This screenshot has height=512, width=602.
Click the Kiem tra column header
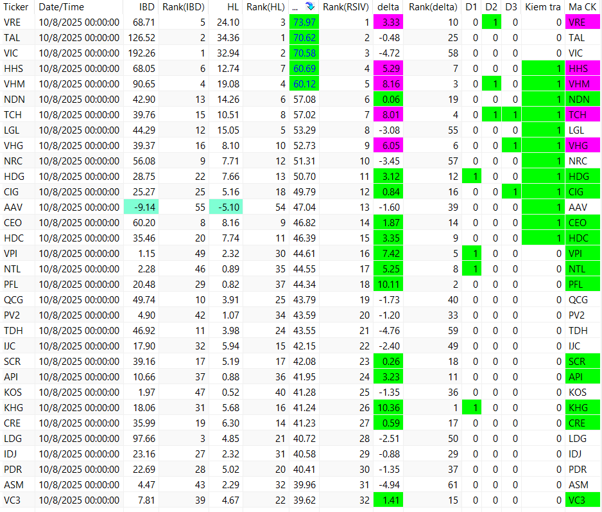543,7
